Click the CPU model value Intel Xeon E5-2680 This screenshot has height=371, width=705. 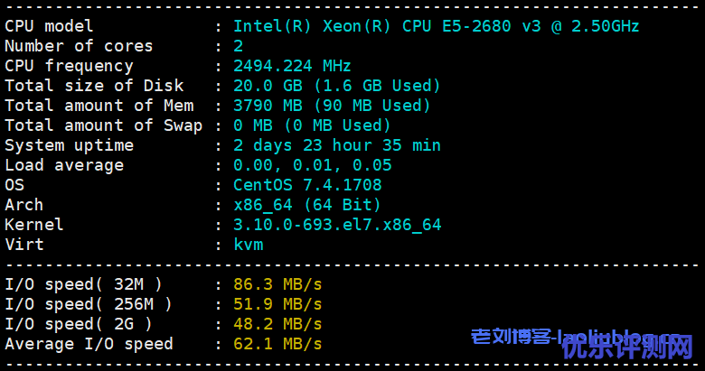pos(436,26)
